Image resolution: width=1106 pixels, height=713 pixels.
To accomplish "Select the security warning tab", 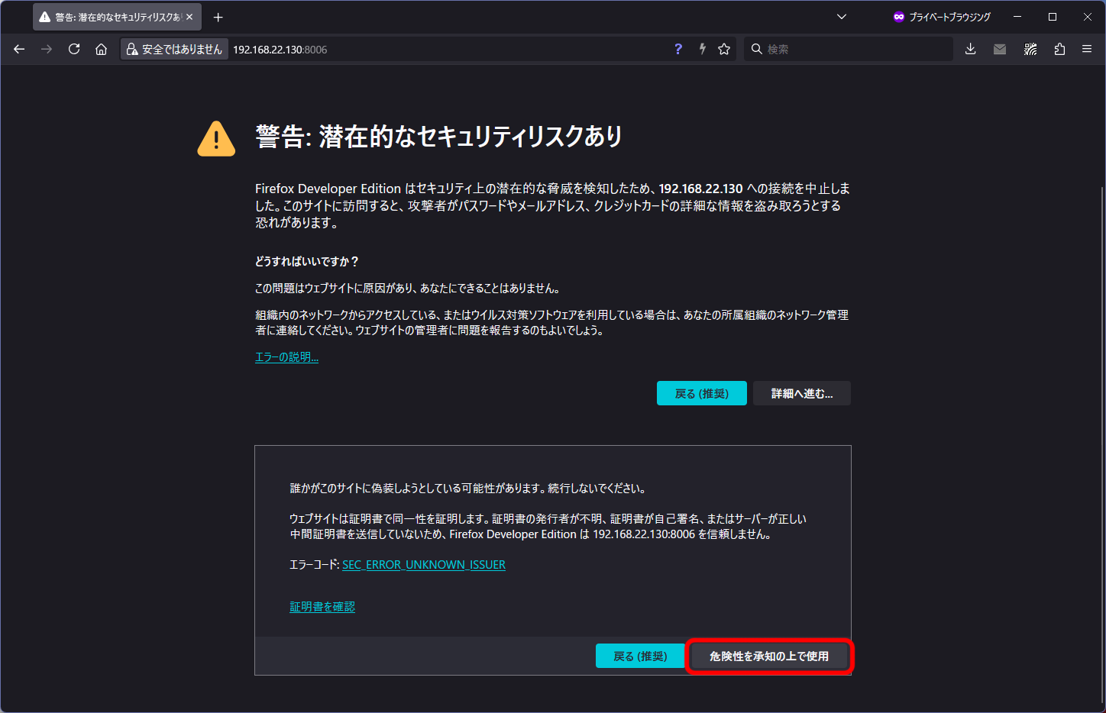I will (117, 17).
